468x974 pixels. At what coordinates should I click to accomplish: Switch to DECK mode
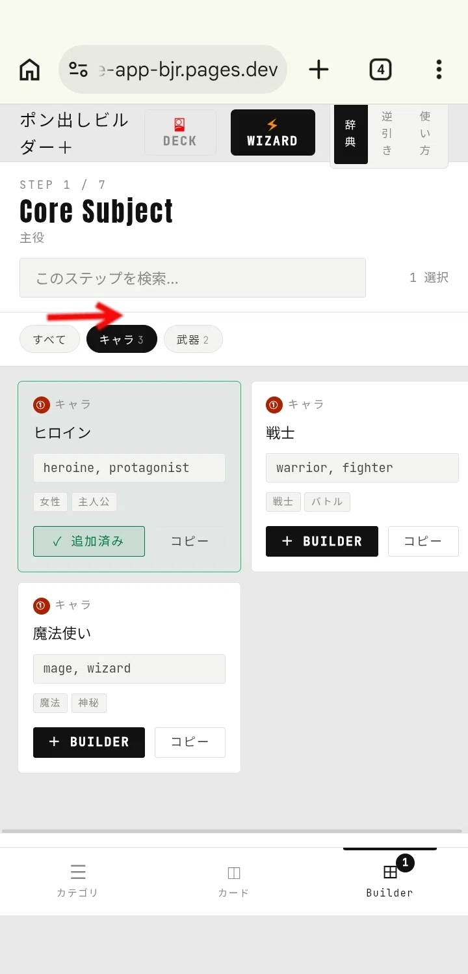pyautogui.click(x=180, y=132)
